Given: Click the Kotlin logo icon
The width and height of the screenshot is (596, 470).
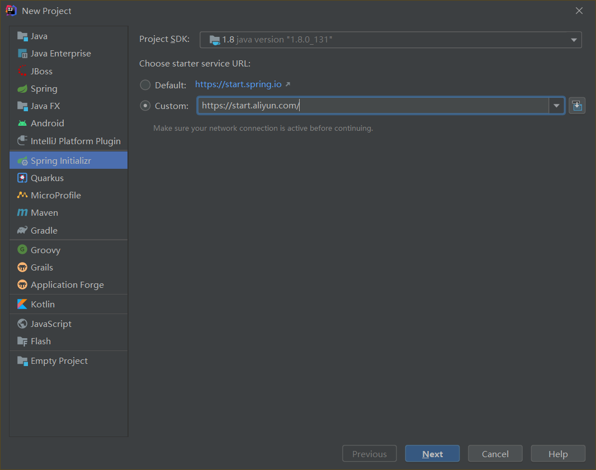Looking at the screenshot, I should (x=22, y=305).
